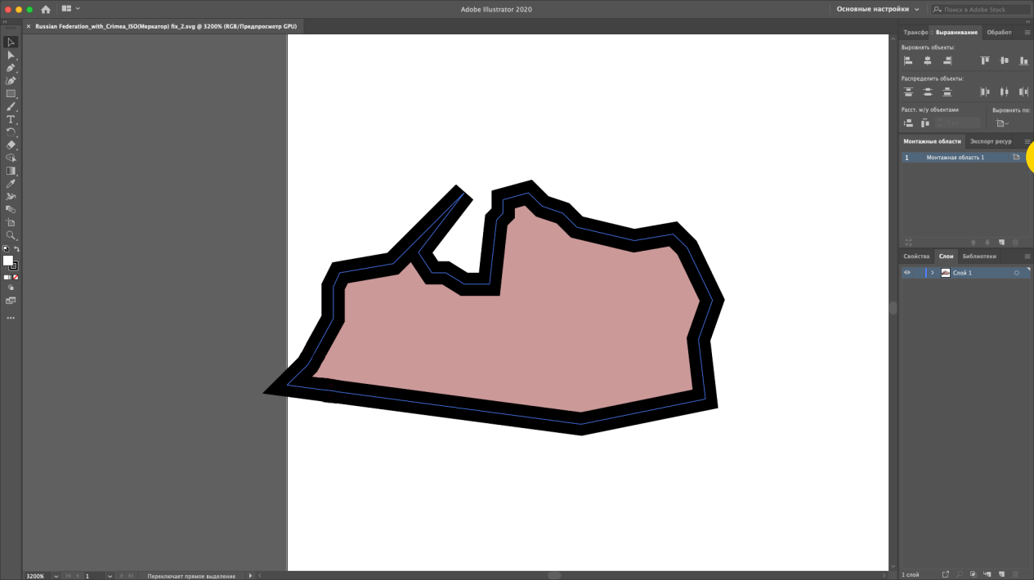Viewport: 1034px width, 580px height.
Task: Choose the Type tool
Action: point(11,119)
